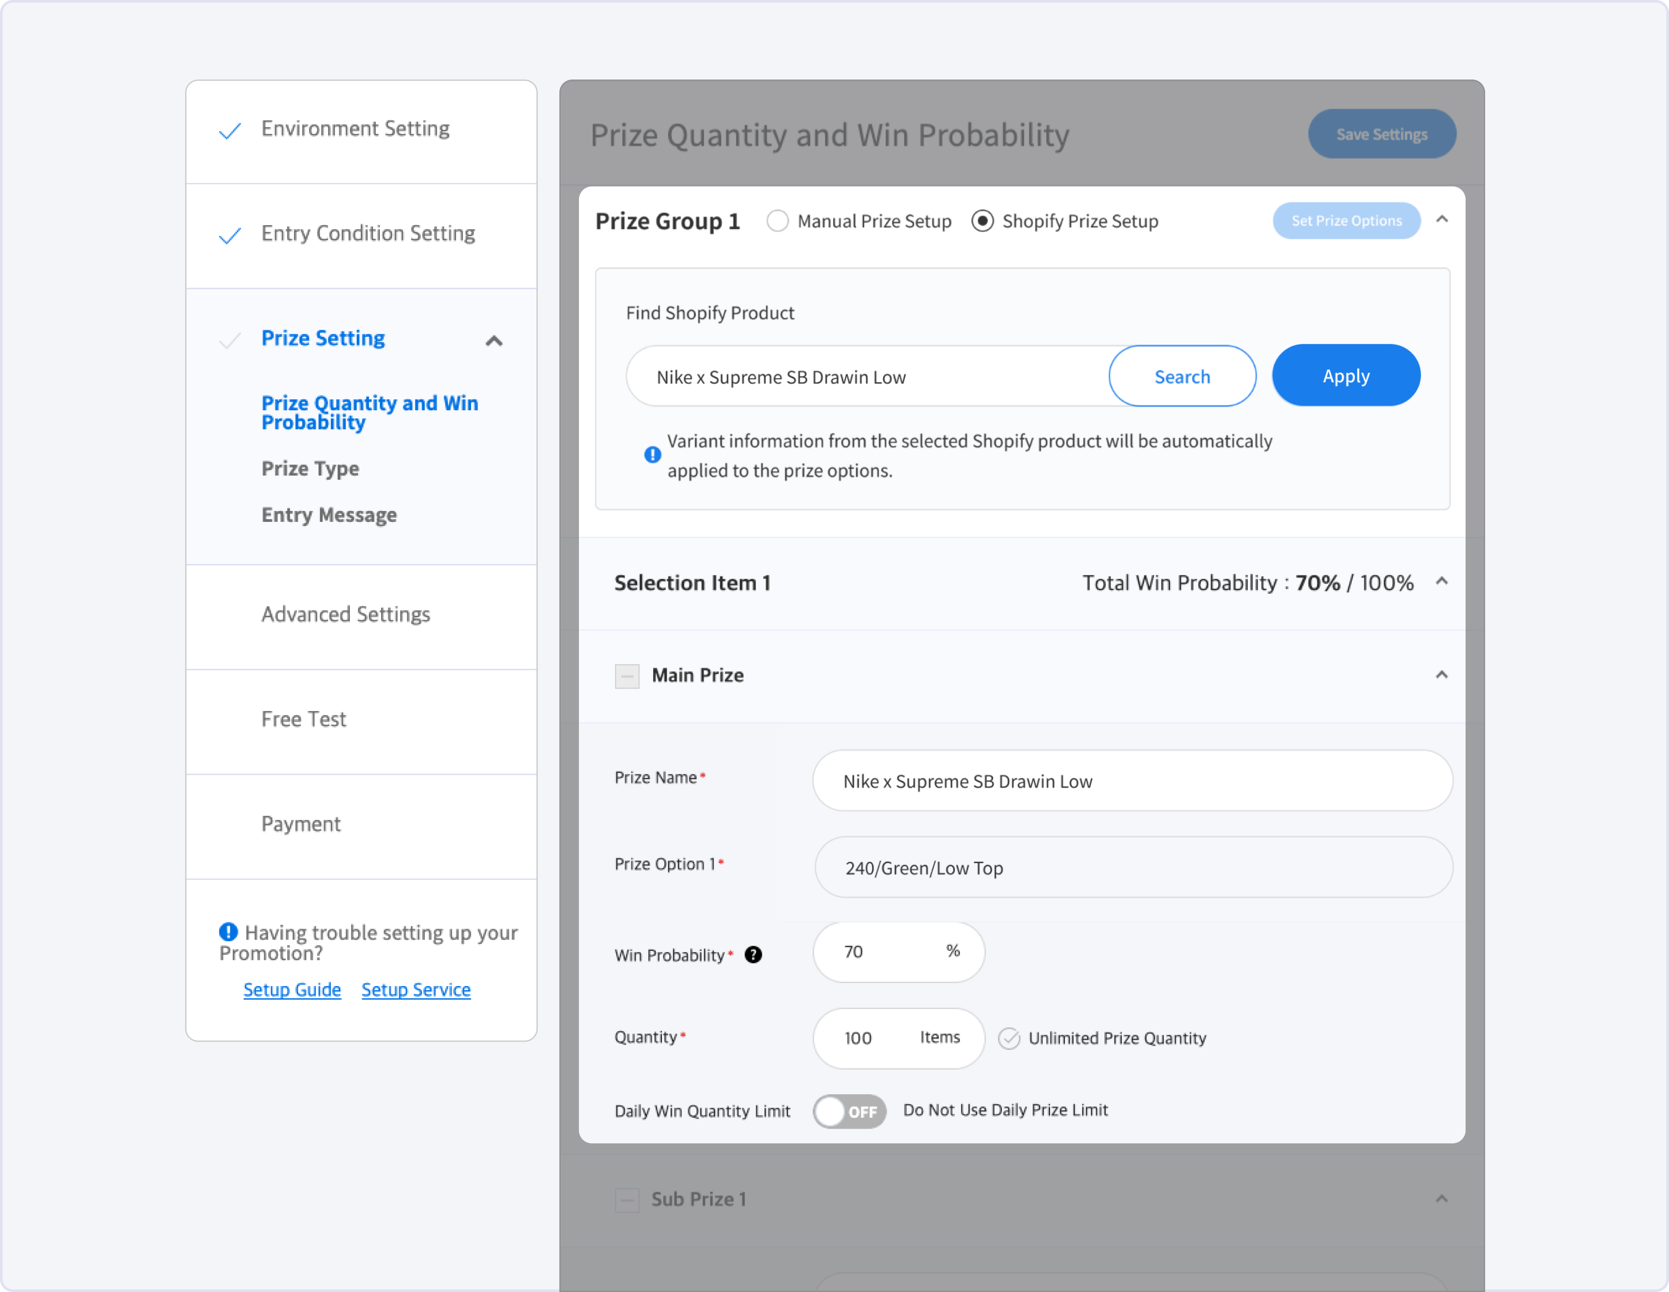Collapse the Prize Setting sidebar section
This screenshot has width=1669, height=1292.
pyautogui.click(x=495, y=341)
